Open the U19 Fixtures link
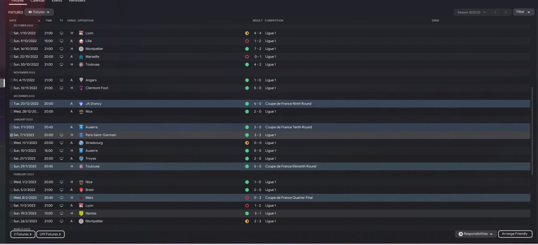The height and width of the screenshot is (245, 538). coord(50,234)
